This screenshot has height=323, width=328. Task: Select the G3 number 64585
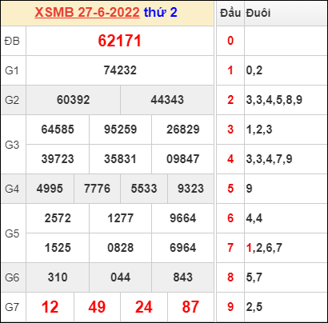tap(58, 130)
